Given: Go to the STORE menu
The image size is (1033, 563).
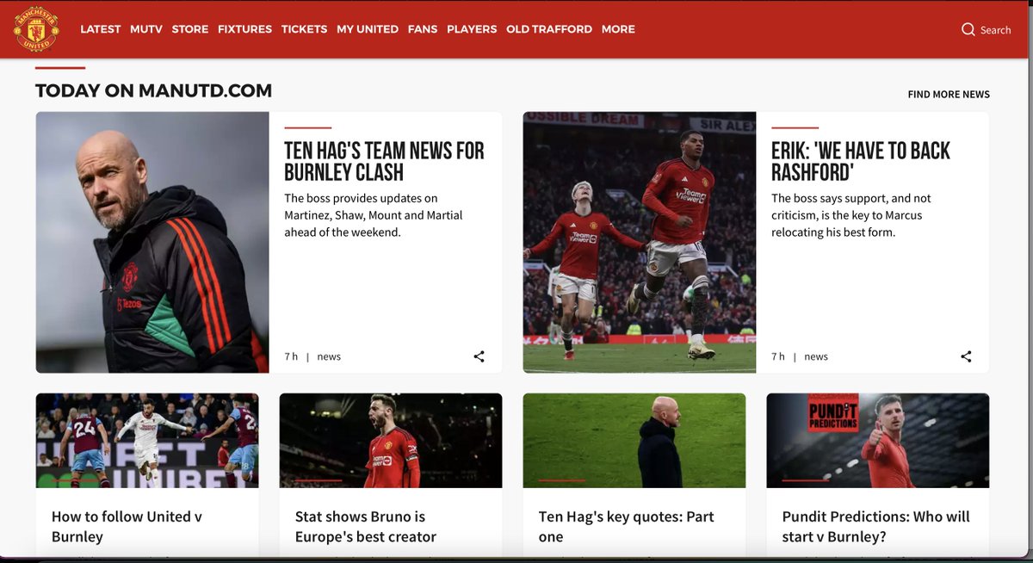Looking at the screenshot, I should (x=190, y=29).
